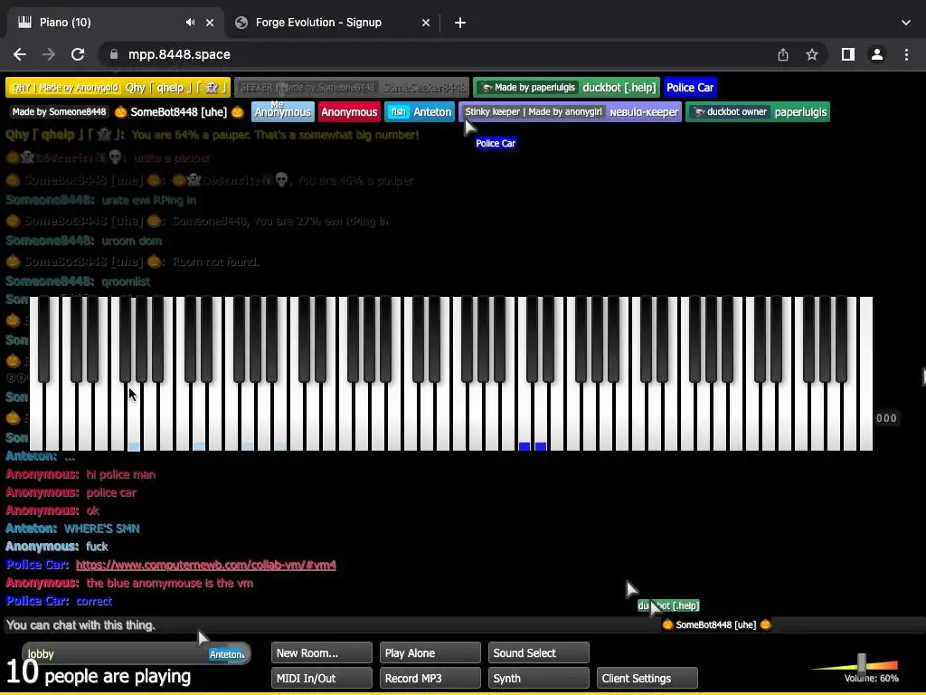Click Someone8448's 'qroomlist' message

click(126, 281)
